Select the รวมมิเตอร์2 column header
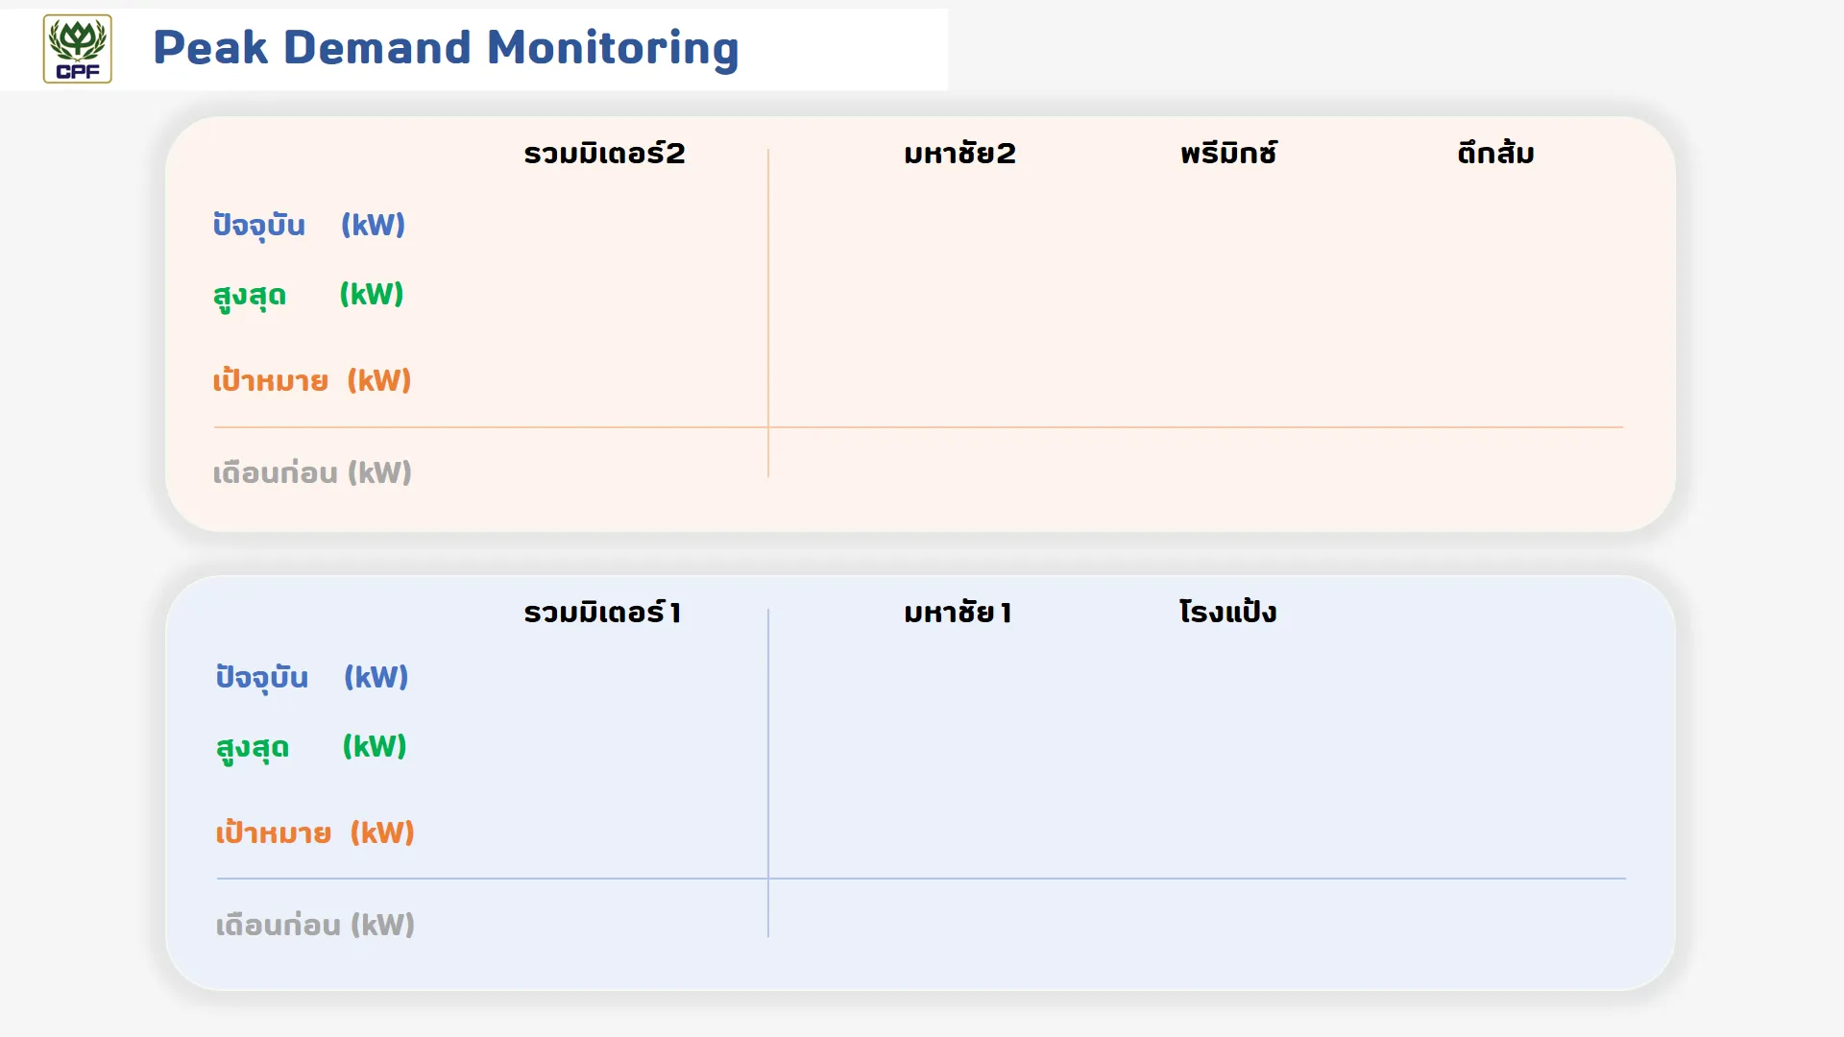 pos(604,154)
